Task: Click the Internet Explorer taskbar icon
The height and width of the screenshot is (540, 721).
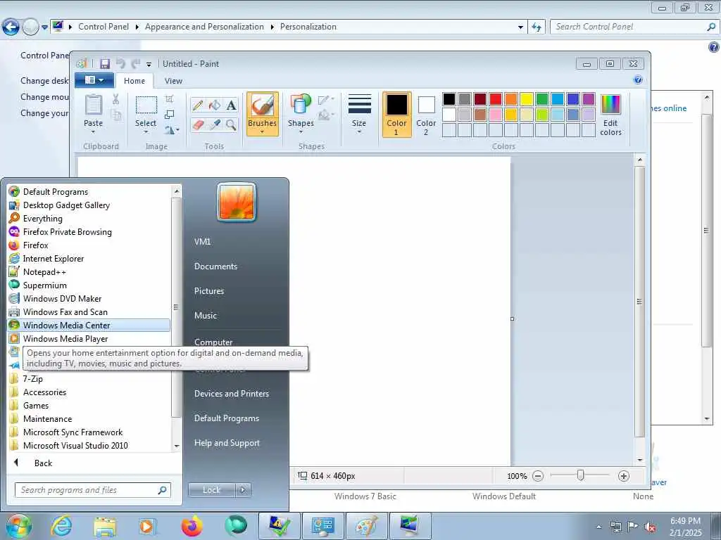Action: coord(61,525)
